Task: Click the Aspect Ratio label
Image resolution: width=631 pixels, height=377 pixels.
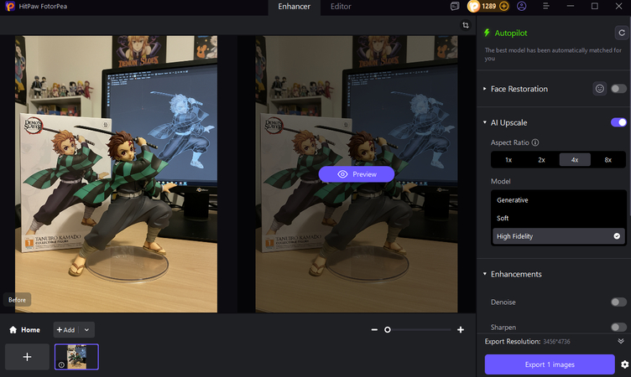Action: (509, 142)
